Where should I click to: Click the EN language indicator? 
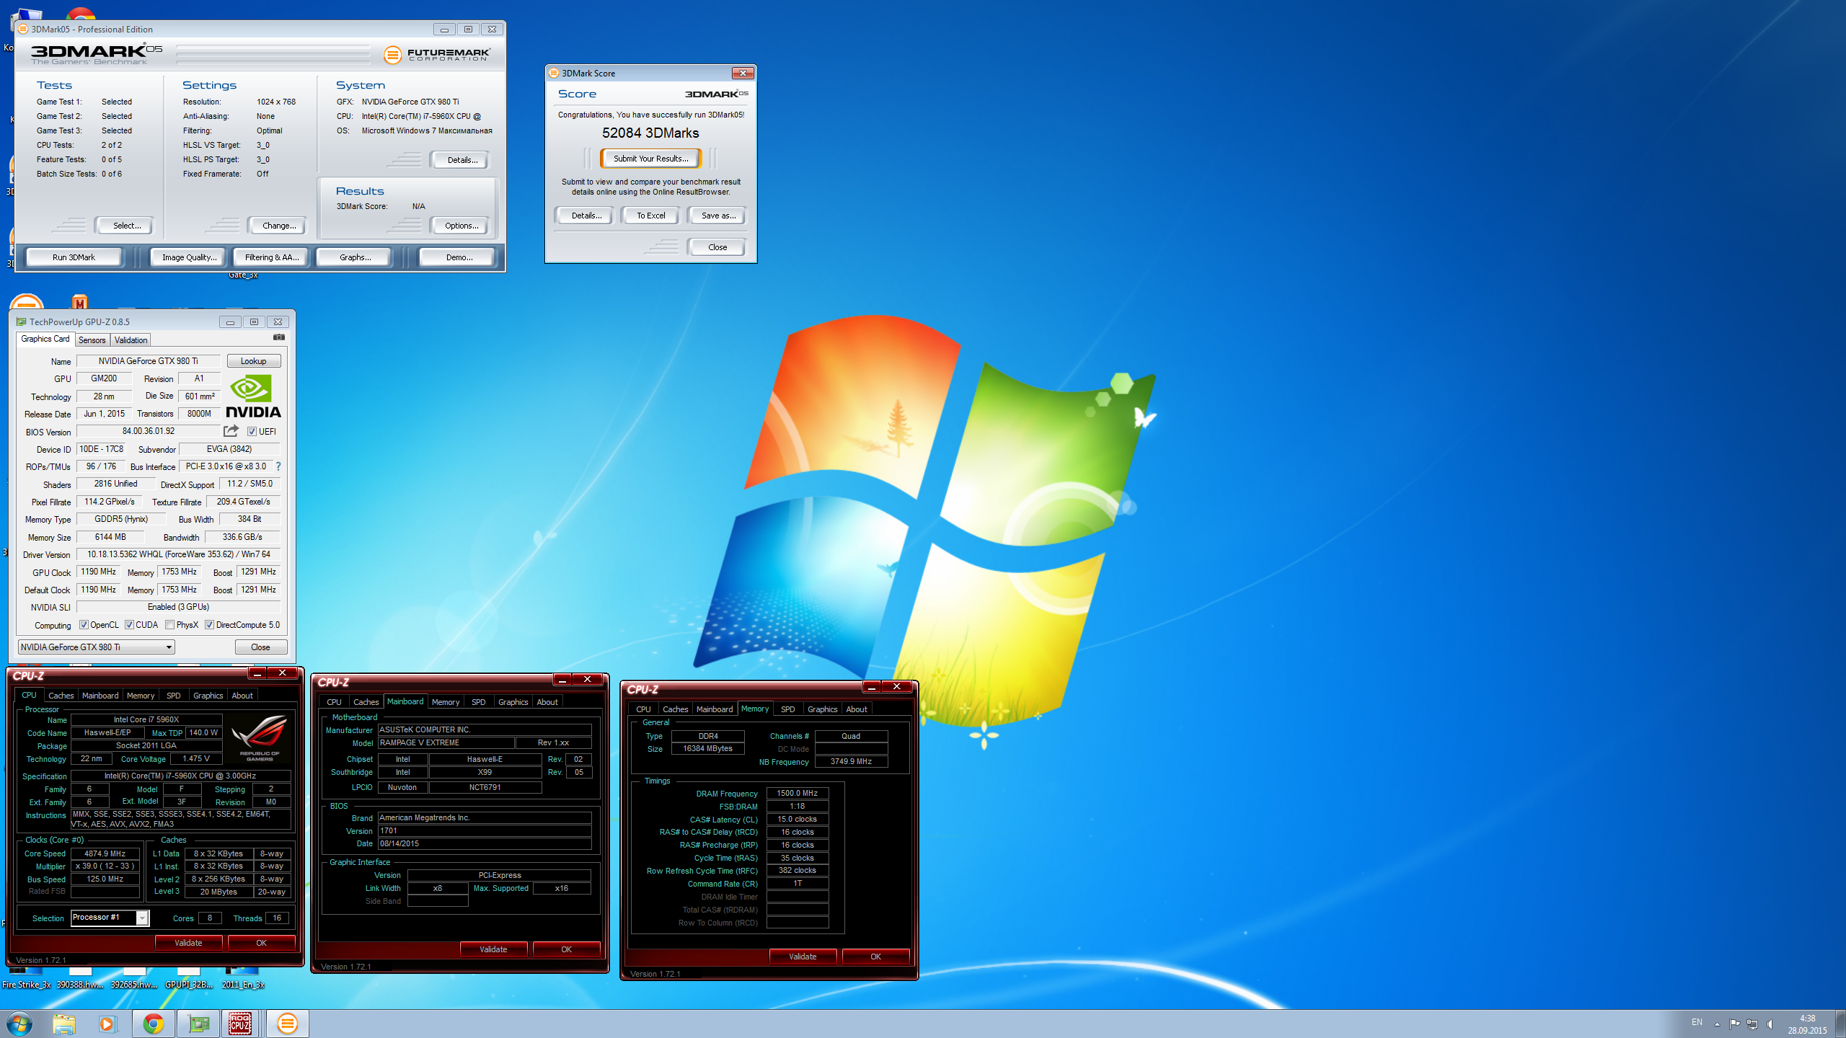(x=1697, y=1022)
